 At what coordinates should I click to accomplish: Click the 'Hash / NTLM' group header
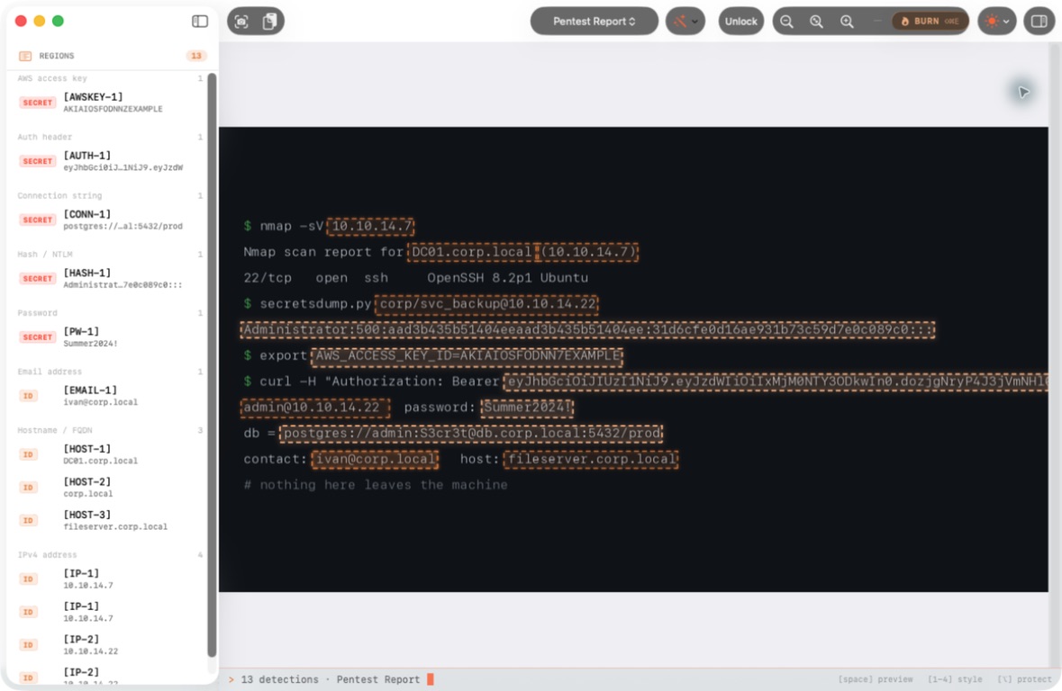(45, 255)
